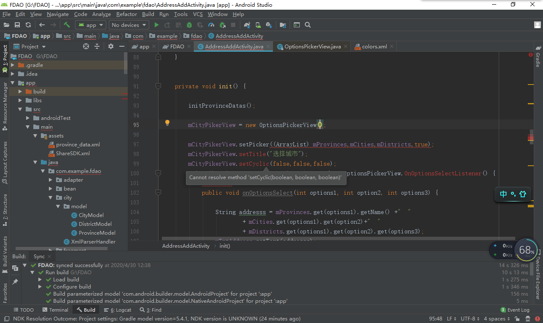Click the Synchronize refresh toolbar icon
The height and width of the screenshot is (323, 543).
pos(28,25)
